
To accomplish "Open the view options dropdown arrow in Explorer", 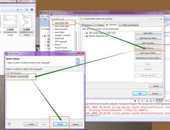I will [x=21, y=10].
